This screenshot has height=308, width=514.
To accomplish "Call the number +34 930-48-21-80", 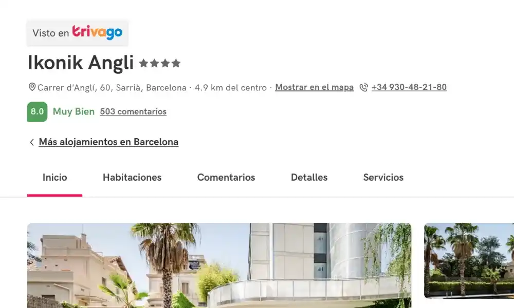I will pyautogui.click(x=409, y=87).
